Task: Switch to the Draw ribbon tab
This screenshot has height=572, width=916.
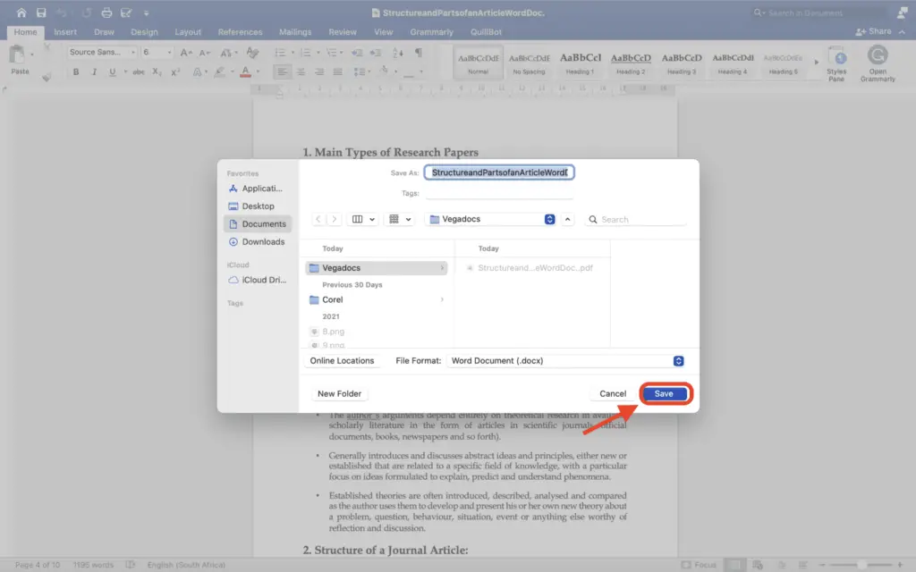Action: [x=104, y=32]
